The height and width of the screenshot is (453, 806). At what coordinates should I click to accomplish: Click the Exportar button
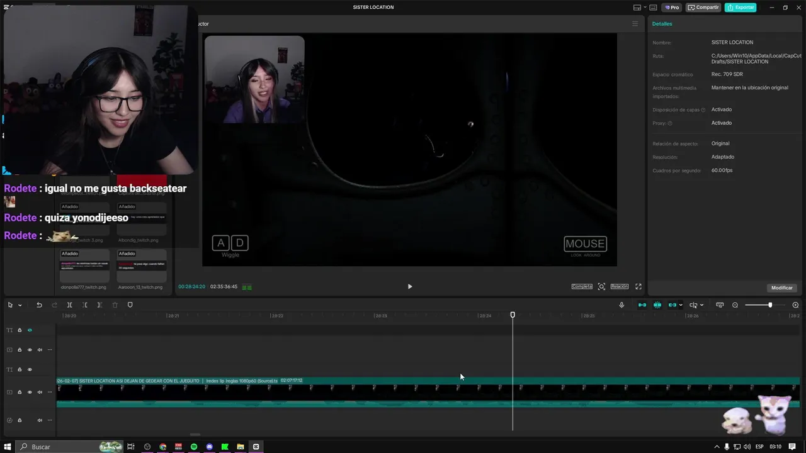point(741,8)
